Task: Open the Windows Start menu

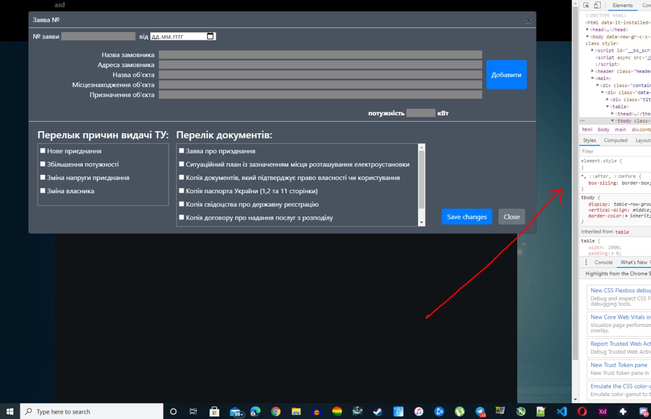Action: click(x=10, y=411)
